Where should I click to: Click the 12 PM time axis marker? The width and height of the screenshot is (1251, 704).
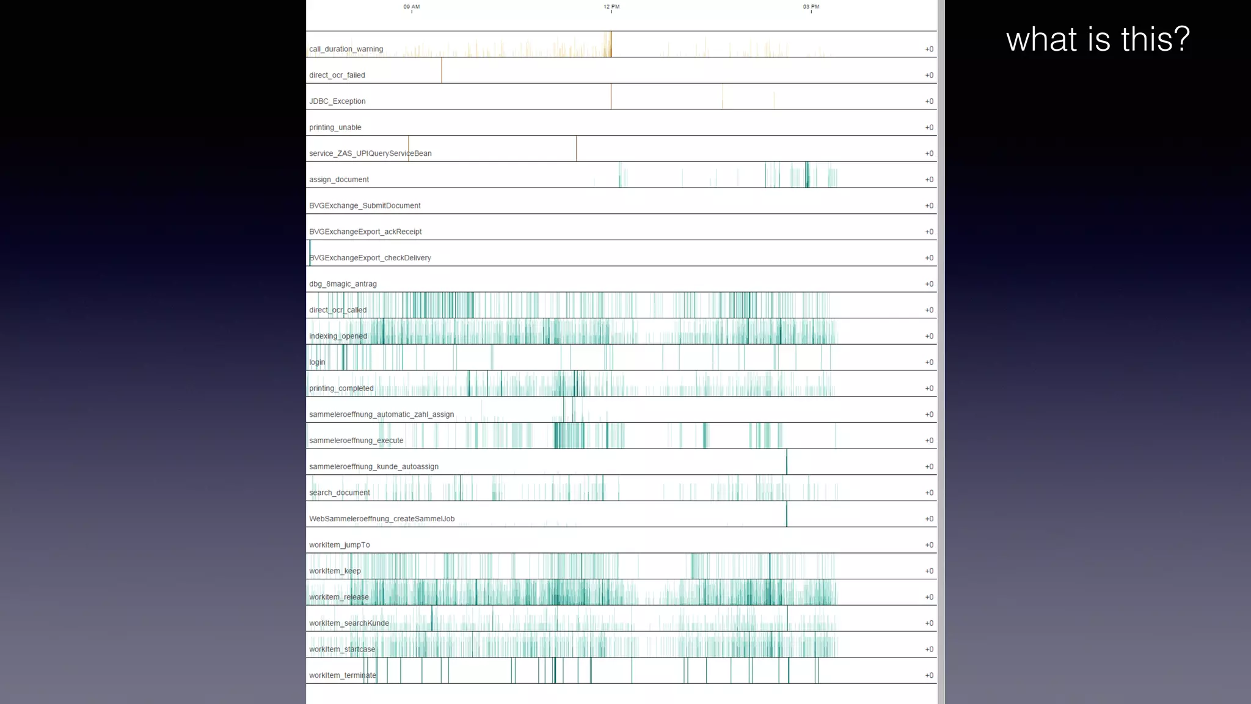coord(611,7)
